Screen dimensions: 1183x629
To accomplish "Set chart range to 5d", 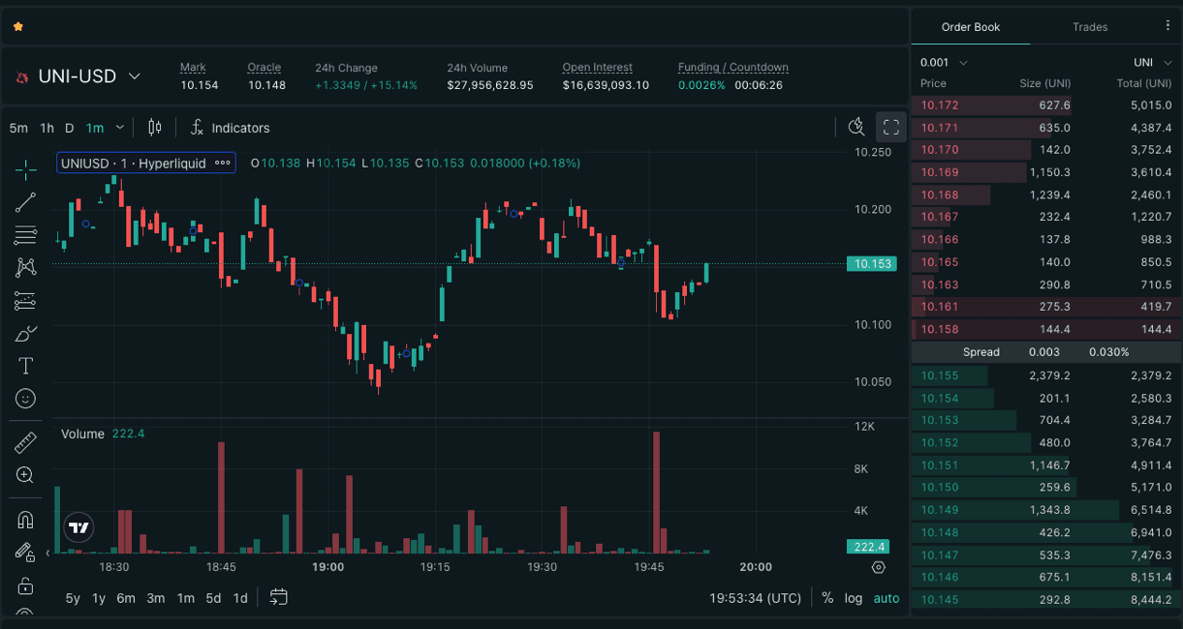I will pyautogui.click(x=213, y=598).
